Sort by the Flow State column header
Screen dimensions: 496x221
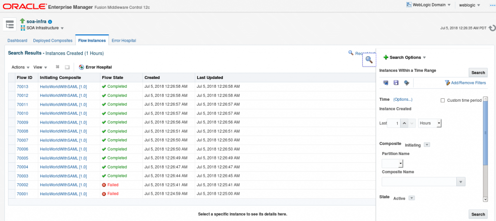(x=121, y=77)
